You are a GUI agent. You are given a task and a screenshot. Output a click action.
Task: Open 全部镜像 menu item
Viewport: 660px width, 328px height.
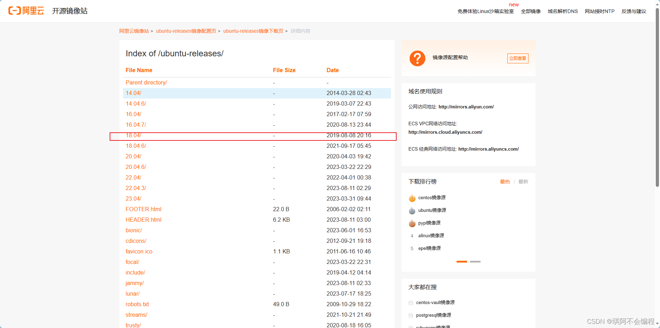click(531, 11)
